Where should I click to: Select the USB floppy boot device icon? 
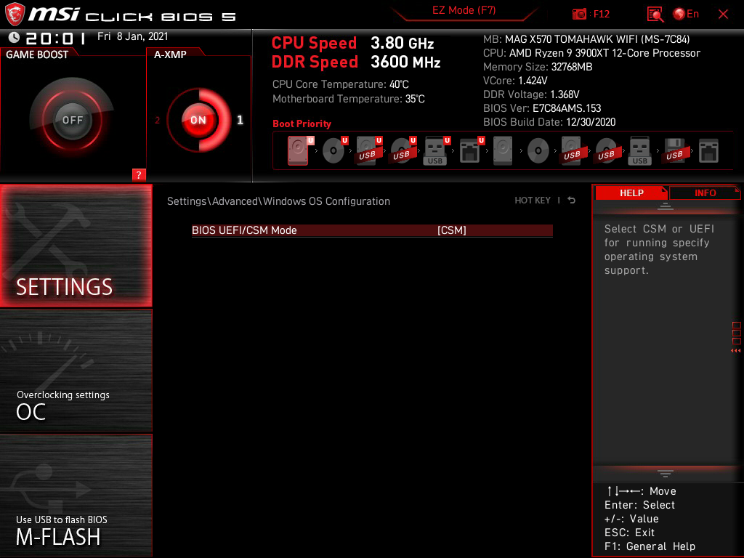click(x=675, y=151)
